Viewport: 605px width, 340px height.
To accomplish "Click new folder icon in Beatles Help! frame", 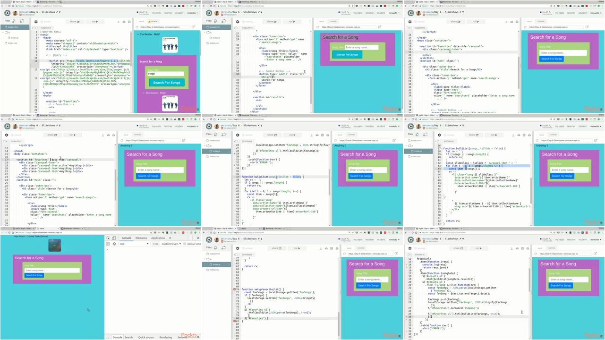I will (22, 21).
